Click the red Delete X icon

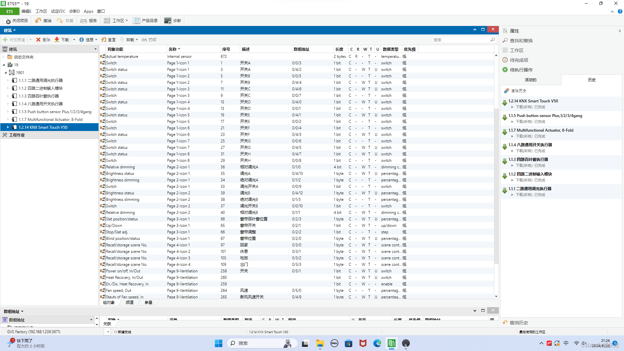[38, 40]
